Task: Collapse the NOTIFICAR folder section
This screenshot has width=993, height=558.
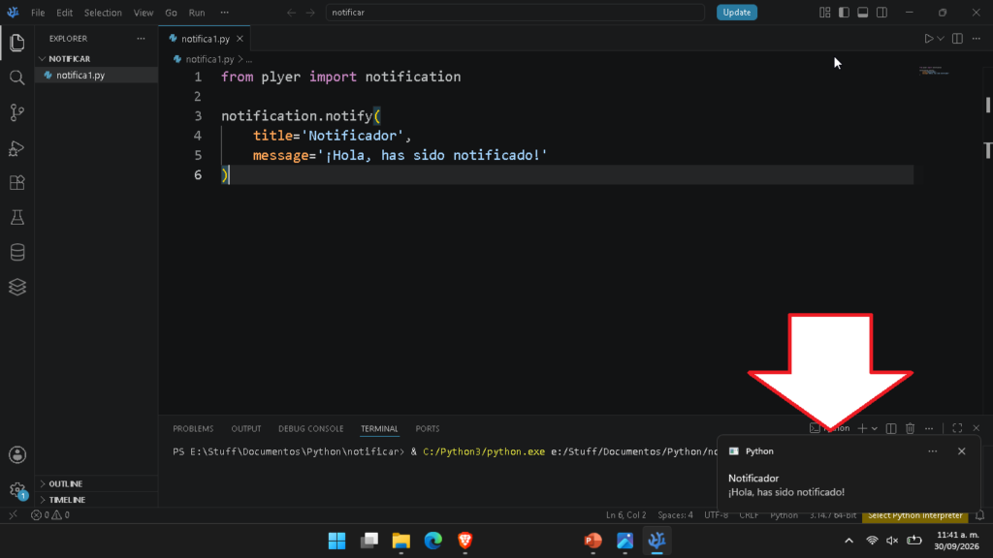Action: [x=96, y=58]
